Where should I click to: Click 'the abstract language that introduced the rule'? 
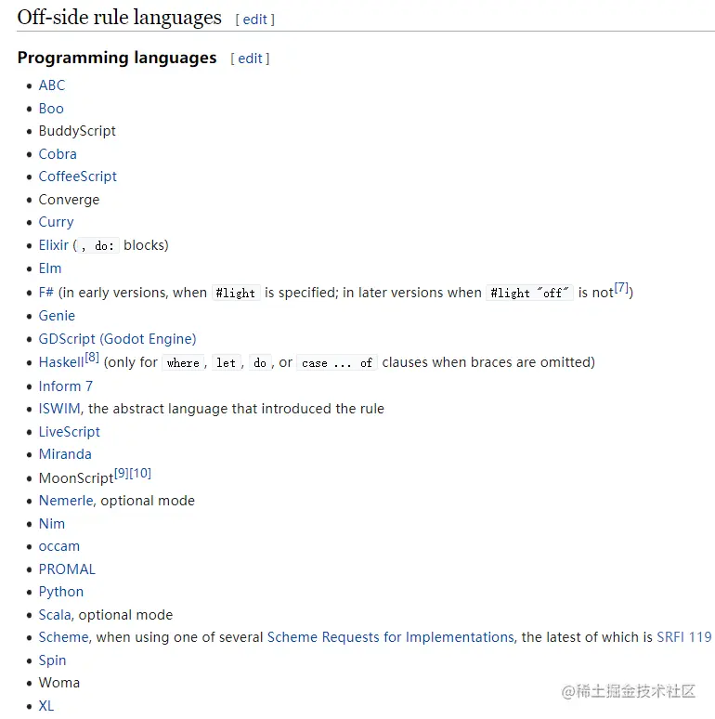pos(236,409)
